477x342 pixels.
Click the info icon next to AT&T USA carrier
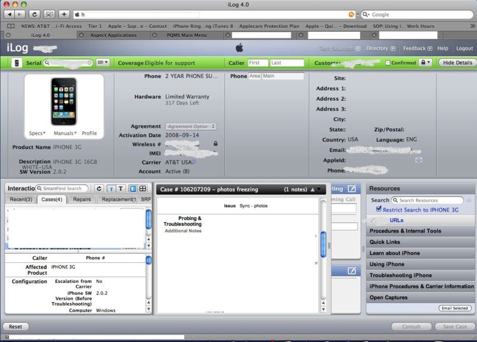click(194, 162)
